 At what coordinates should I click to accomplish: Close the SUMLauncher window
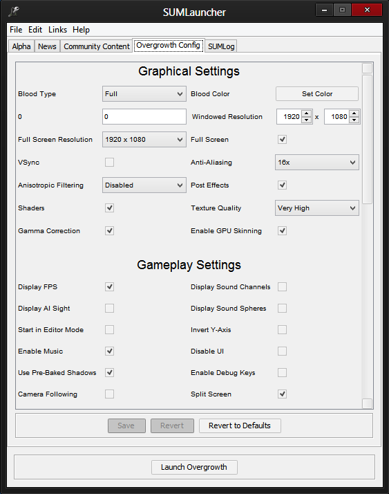click(367, 10)
